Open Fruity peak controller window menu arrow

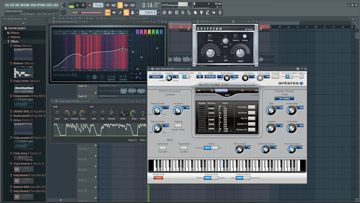click(52, 101)
